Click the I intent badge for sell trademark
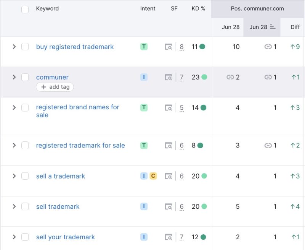The image size is (305, 250). pos(144,206)
